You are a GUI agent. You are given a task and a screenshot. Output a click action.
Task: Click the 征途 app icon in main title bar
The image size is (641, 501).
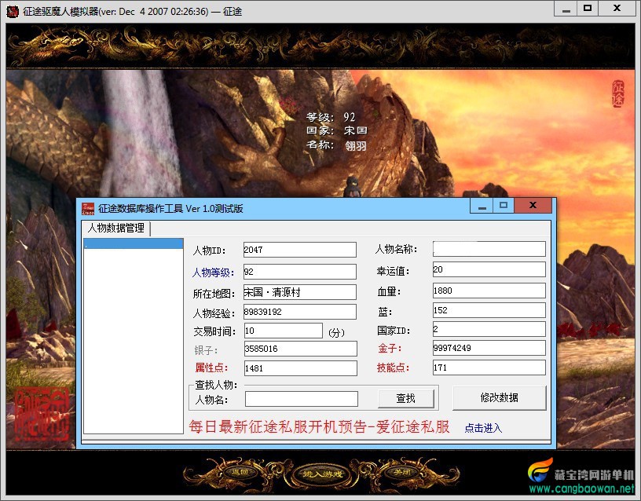tap(13, 12)
